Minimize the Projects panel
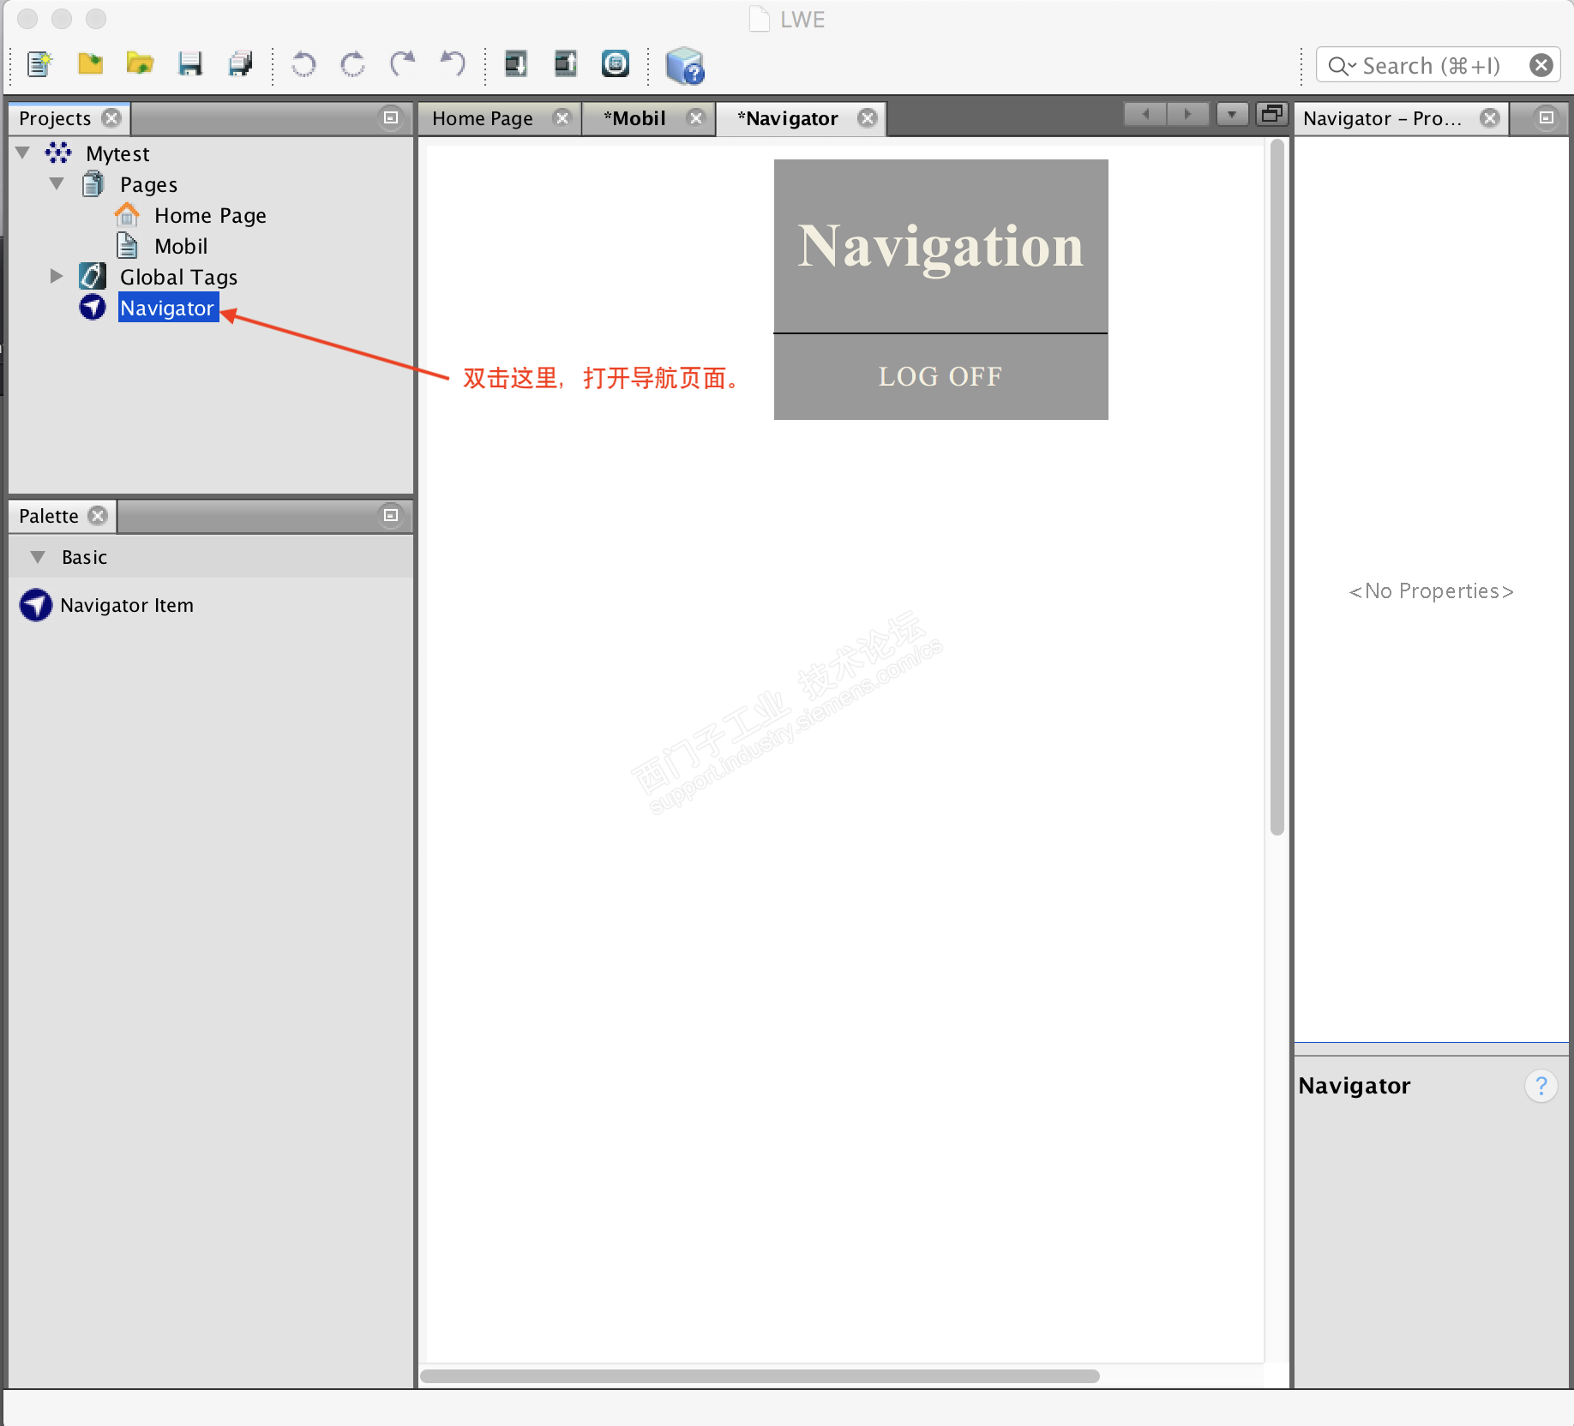1574x1426 pixels. coord(391,117)
